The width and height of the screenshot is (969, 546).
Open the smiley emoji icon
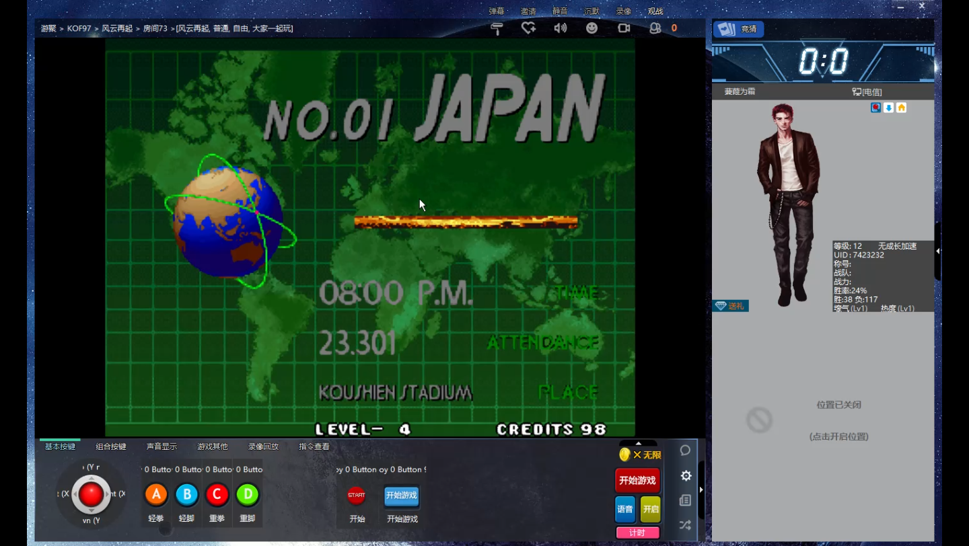tap(591, 28)
